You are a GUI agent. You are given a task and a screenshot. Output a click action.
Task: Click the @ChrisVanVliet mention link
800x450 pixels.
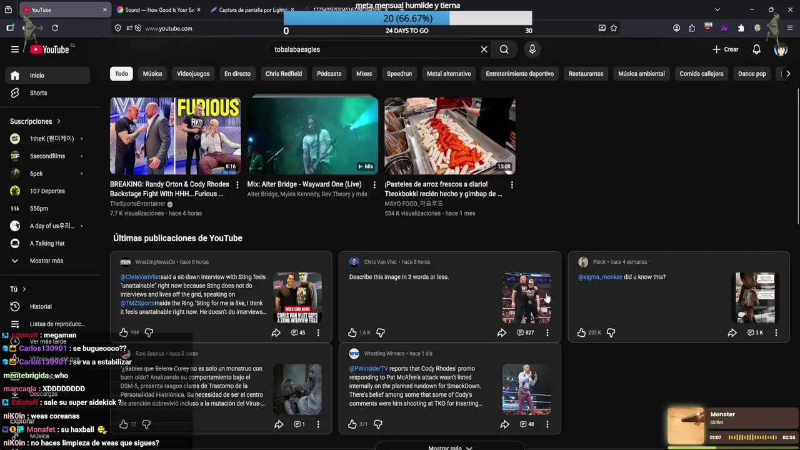(141, 277)
